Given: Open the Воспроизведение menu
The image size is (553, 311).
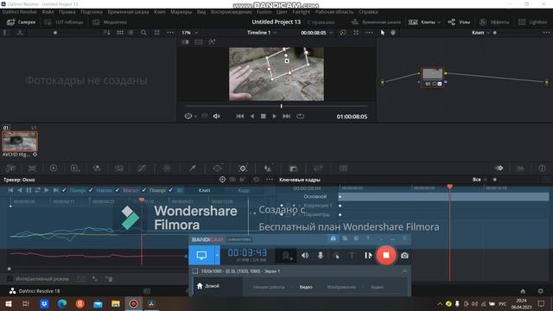Looking at the screenshot, I should point(231,11).
